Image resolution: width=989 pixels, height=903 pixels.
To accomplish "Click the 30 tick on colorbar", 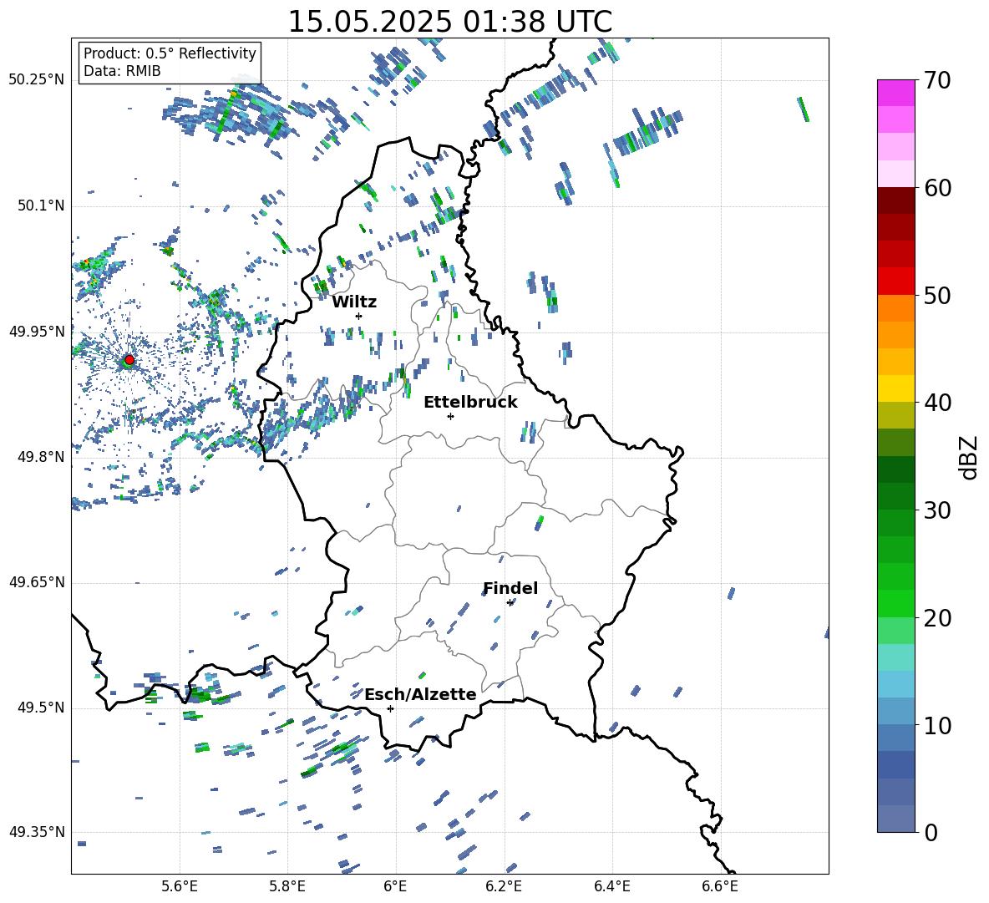I will (x=937, y=510).
